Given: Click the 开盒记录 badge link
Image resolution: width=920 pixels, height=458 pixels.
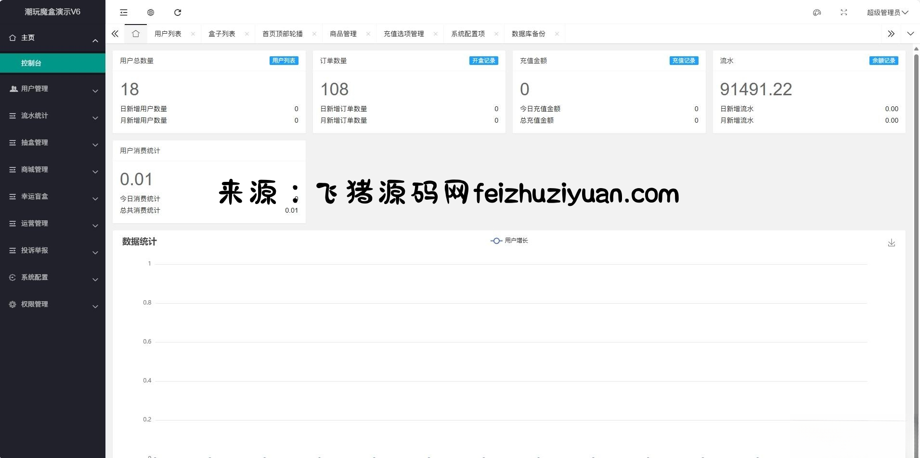Looking at the screenshot, I should [x=483, y=61].
